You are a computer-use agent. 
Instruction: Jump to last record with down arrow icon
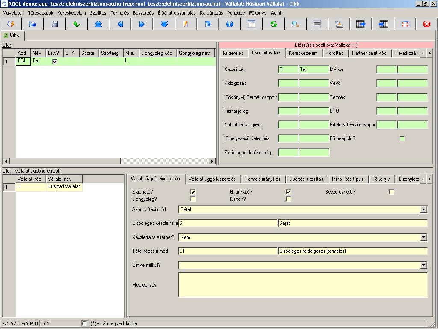(x=164, y=24)
